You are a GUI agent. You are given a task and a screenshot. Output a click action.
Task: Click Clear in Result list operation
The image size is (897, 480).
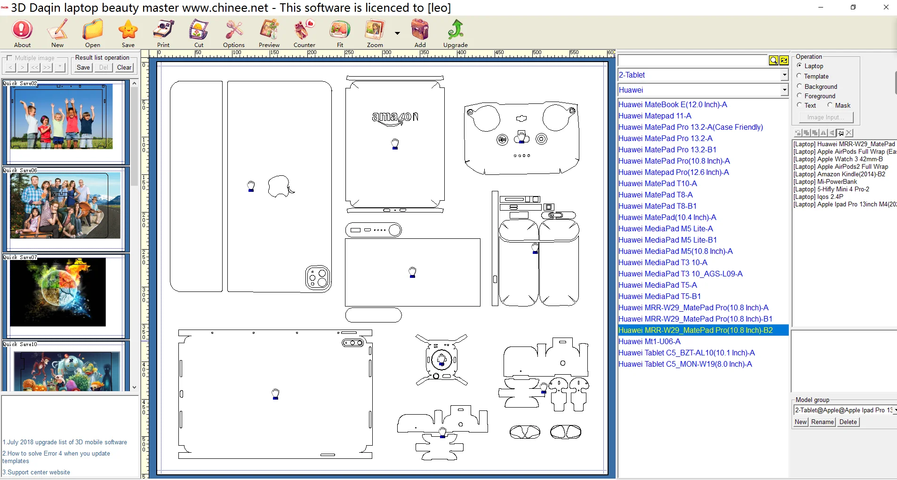pyautogui.click(x=124, y=68)
